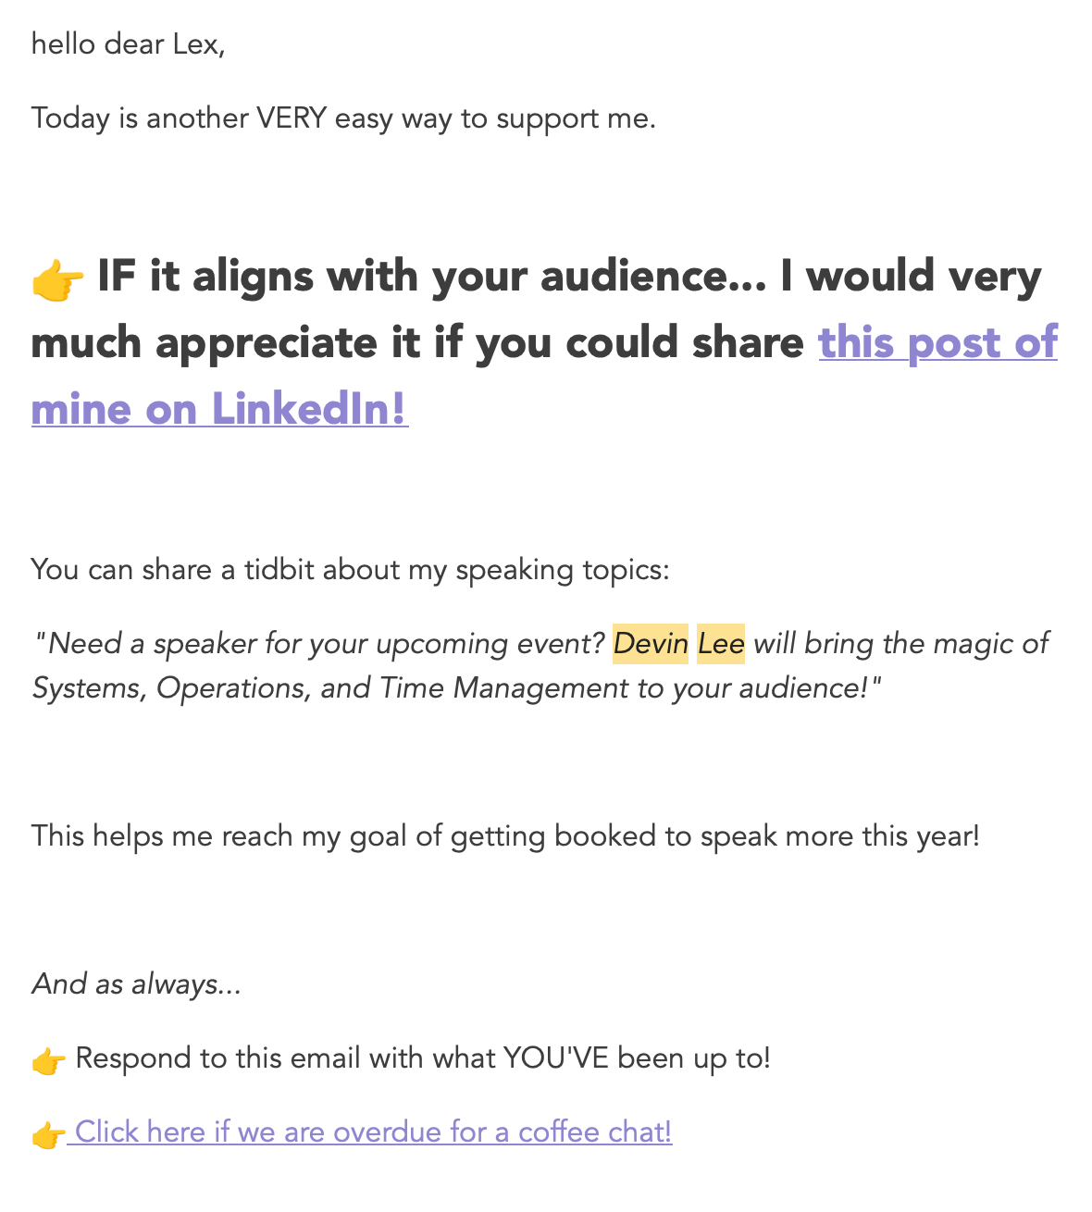The width and height of the screenshot is (1092, 1212).
Task: Click the bold 'IF it aligns with your audience' heading
Action: point(431,277)
